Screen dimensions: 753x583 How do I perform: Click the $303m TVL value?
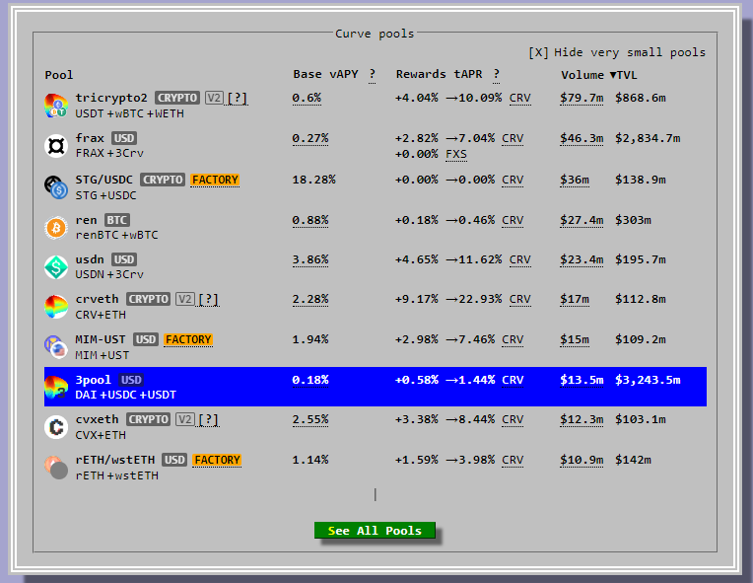[x=633, y=220]
